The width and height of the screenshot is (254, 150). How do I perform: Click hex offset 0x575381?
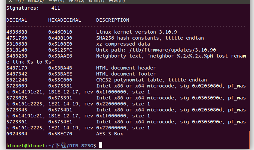click(x=60, y=86)
